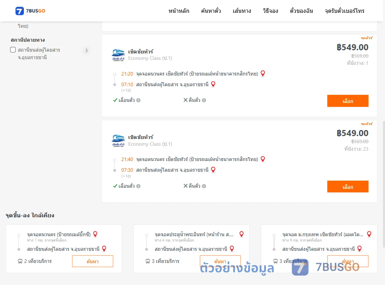This screenshot has height=285, width=385.
Task: Click destination map pin in ประตูน้ำพระอินทร์ card
Action: [232, 249]
